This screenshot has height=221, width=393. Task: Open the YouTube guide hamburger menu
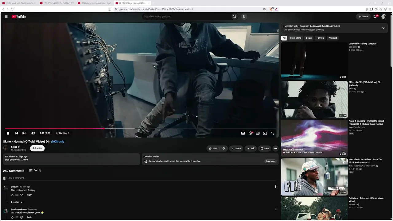coord(6,17)
